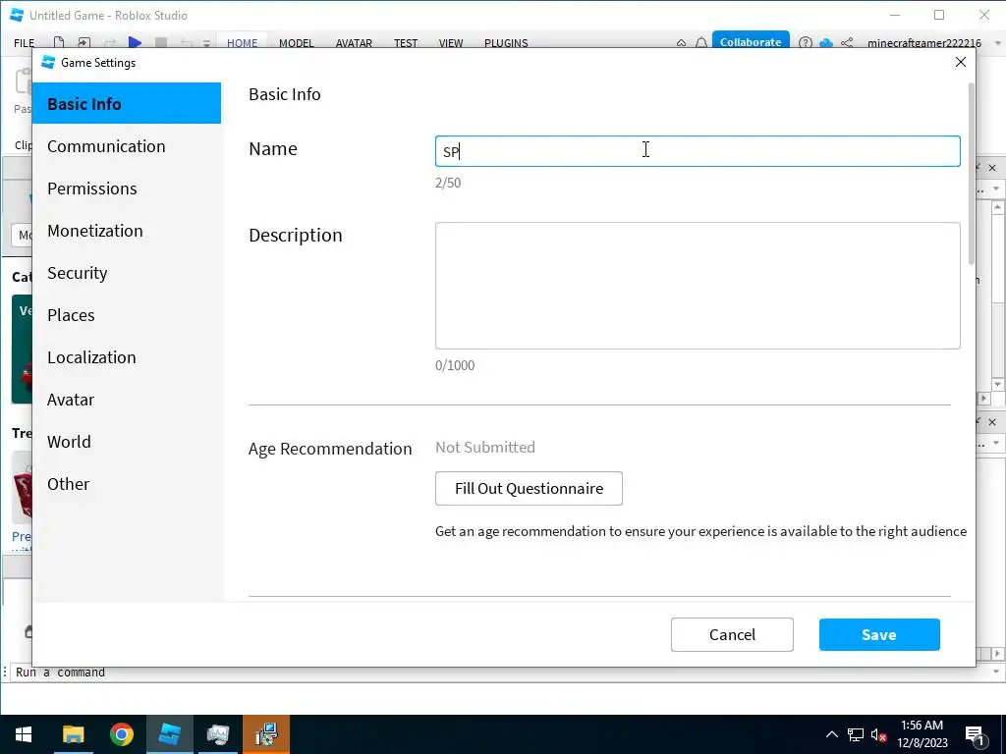Open File Explorer from taskbar
1006x754 pixels.
(73, 734)
